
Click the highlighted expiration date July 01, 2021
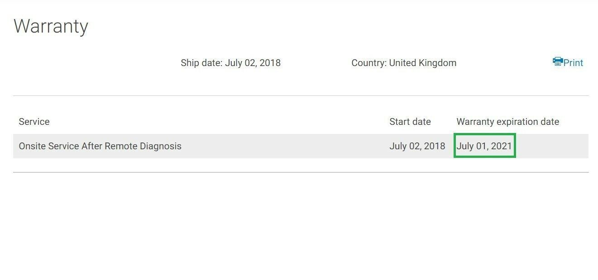pyautogui.click(x=484, y=146)
